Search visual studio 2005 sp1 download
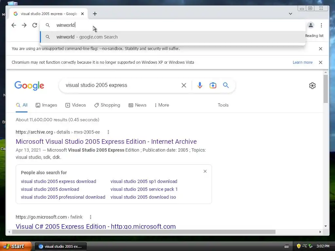 coord(144,181)
